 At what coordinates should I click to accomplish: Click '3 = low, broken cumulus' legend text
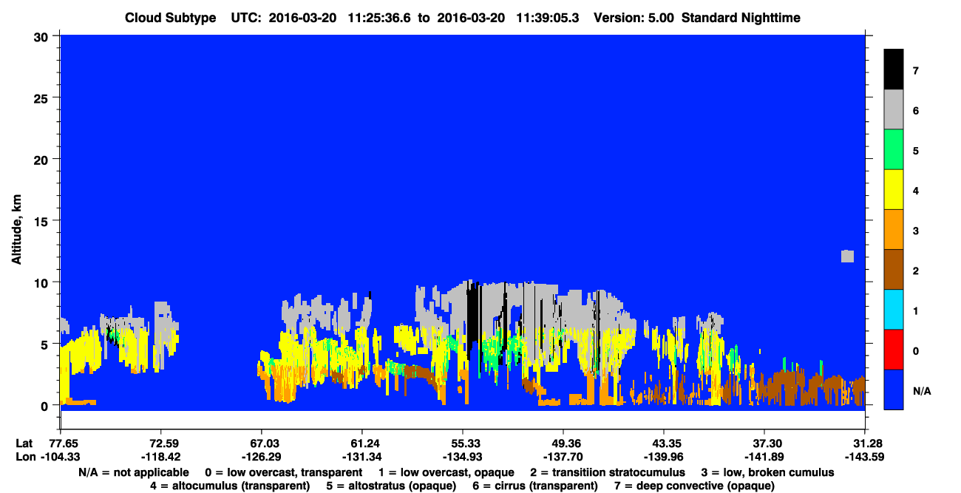pos(767,472)
